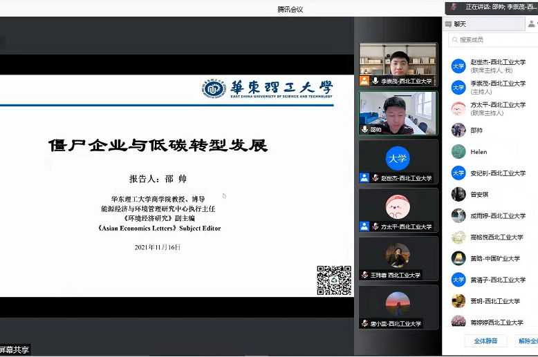538x357 pixels.
Task: Click the microphone icon on 李崇茂's video tile
Action: [x=375, y=81]
